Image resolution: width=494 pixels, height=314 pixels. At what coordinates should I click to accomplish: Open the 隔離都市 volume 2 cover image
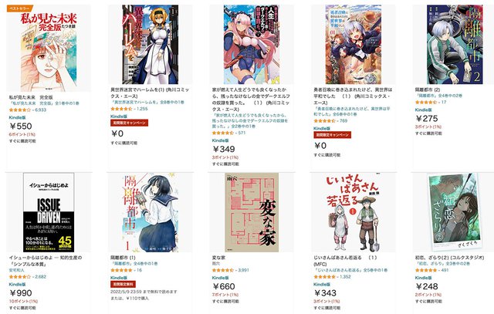(455, 45)
